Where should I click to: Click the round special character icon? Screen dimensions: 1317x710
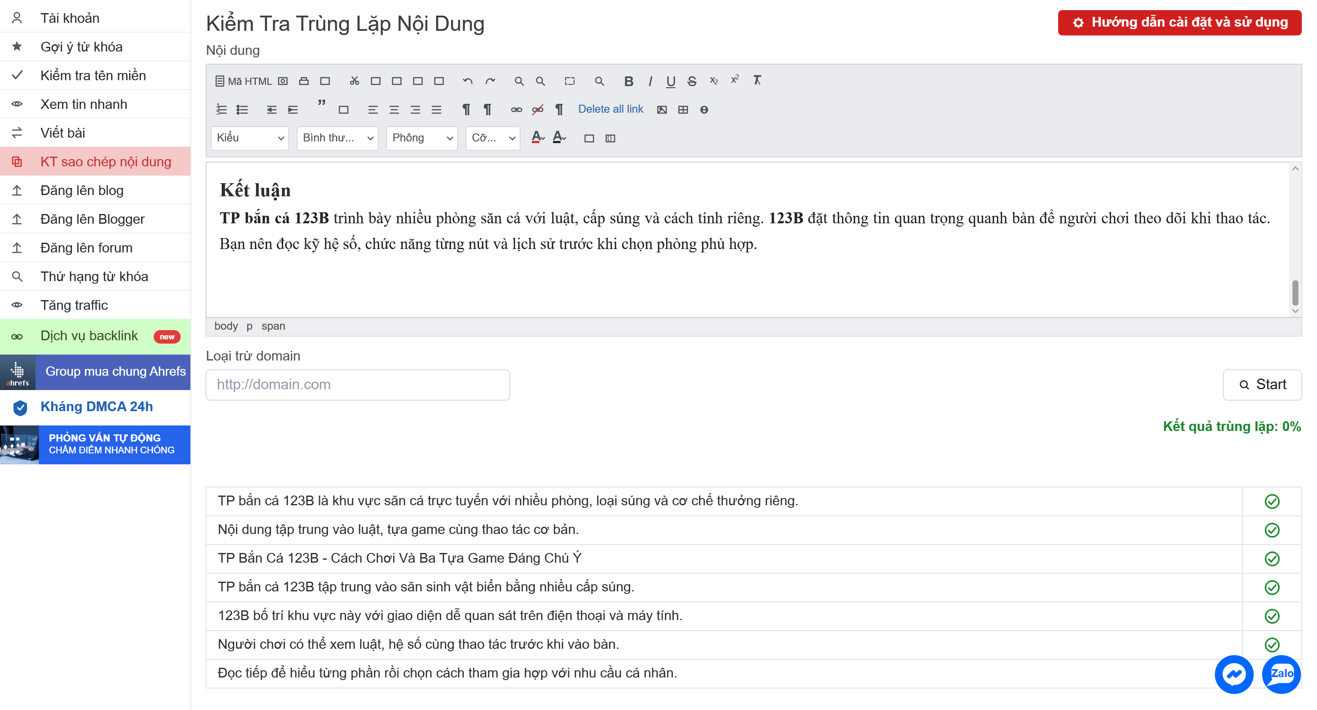704,109
